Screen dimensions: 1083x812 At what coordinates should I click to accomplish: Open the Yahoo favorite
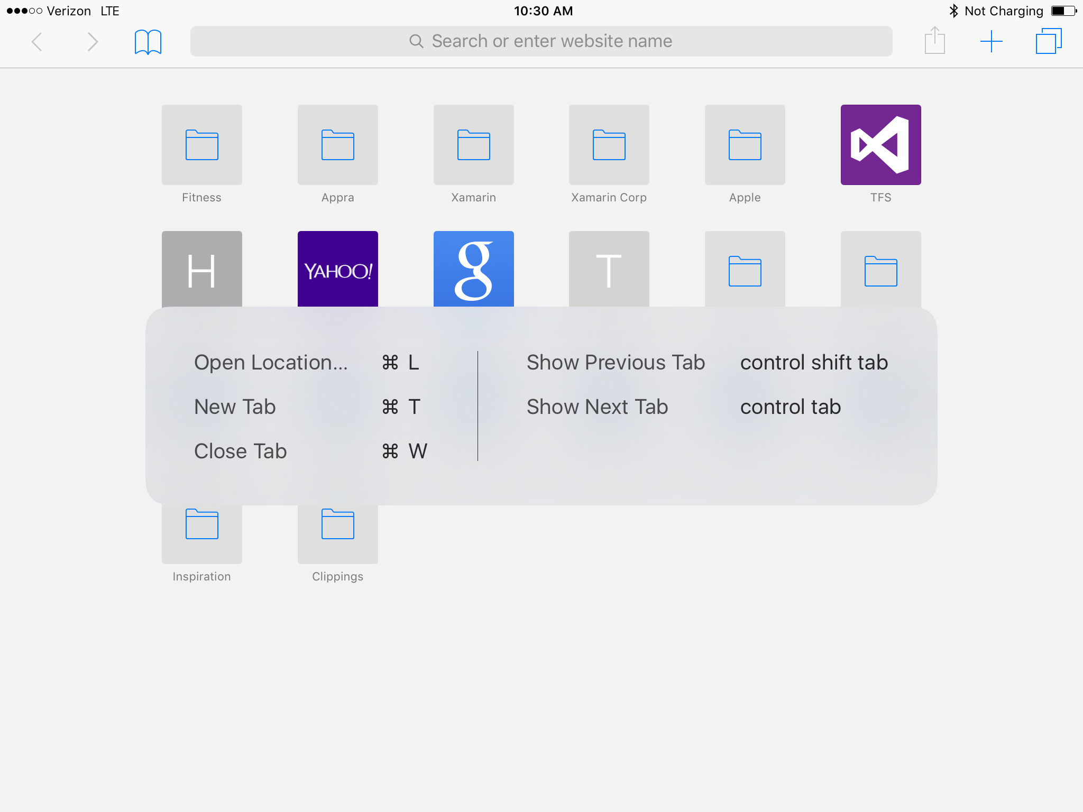click(x=337, y=269)
